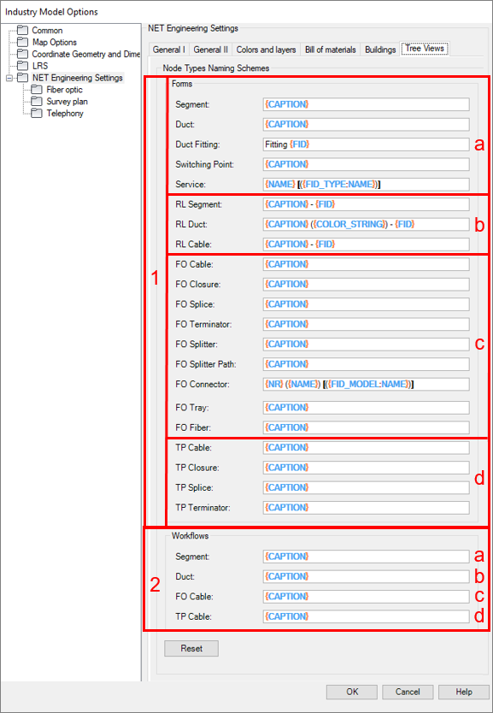
Task: Edit RL Cable naming field
Action: [366, 245]
